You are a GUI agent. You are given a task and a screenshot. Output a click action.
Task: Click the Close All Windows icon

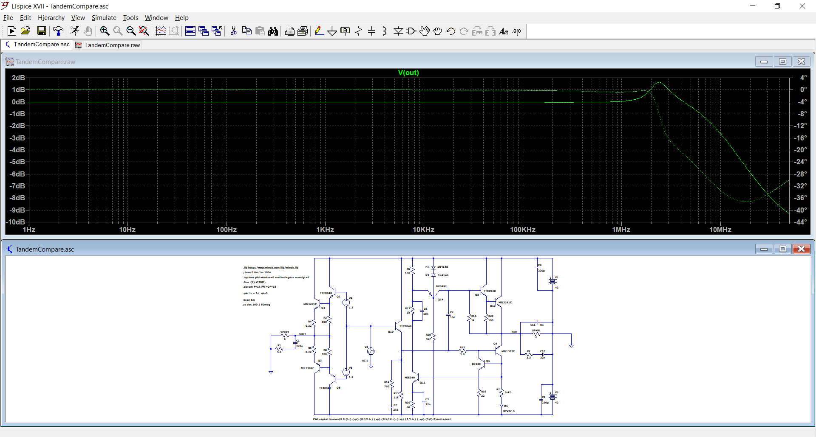click(217, 31)
